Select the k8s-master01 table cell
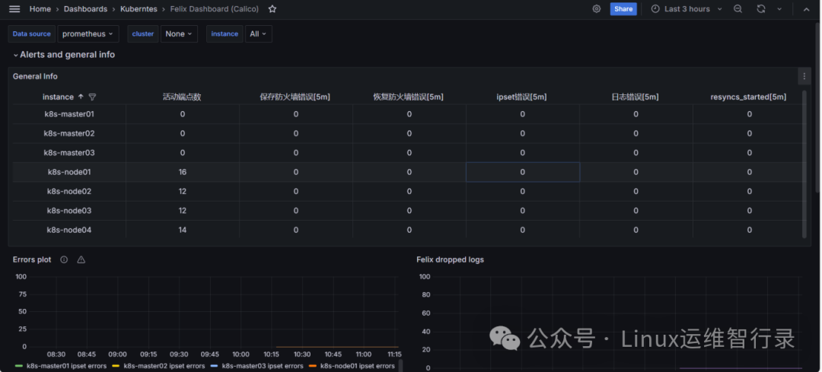822x372 pixels. pos(69,113)
